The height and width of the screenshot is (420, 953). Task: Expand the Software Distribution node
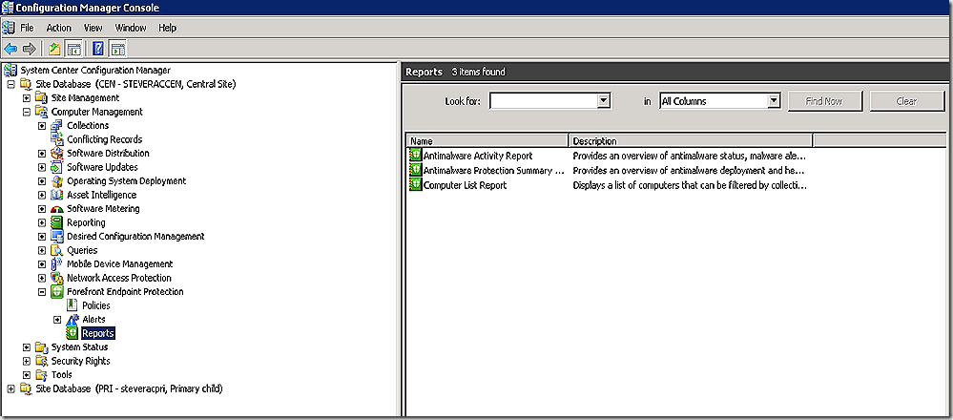(x=42, y=153)
